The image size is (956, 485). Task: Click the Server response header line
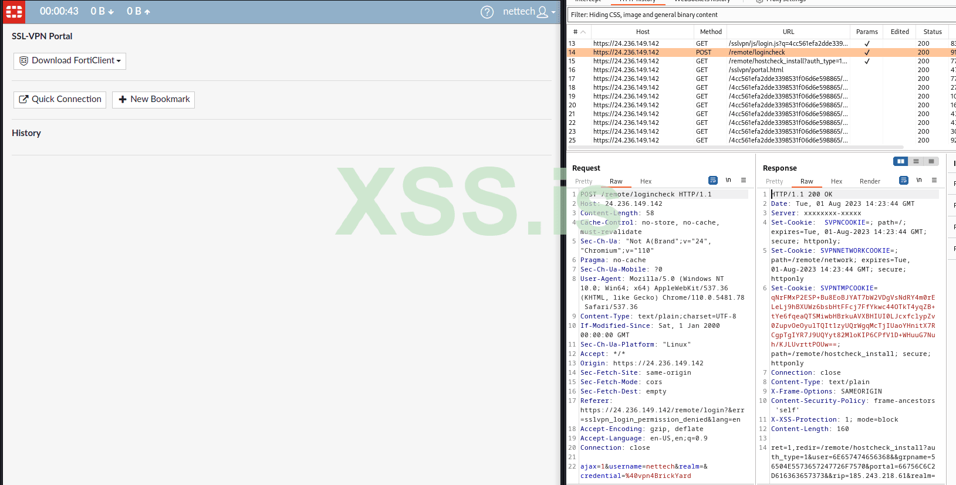pos(816,213)
